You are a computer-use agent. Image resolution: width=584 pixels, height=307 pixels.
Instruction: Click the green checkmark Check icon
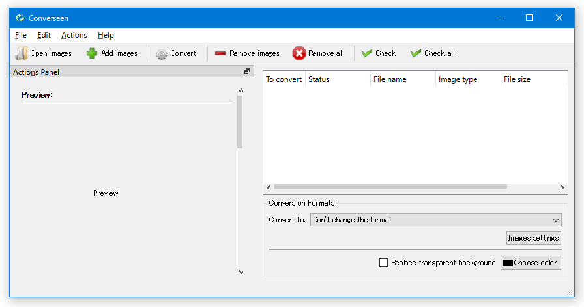pyautogui.click(x=367, y=53)
